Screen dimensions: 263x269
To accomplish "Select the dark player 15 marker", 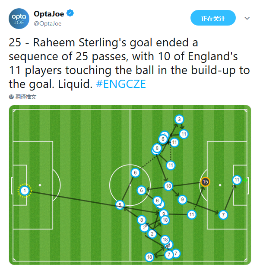I will (205, 181).
